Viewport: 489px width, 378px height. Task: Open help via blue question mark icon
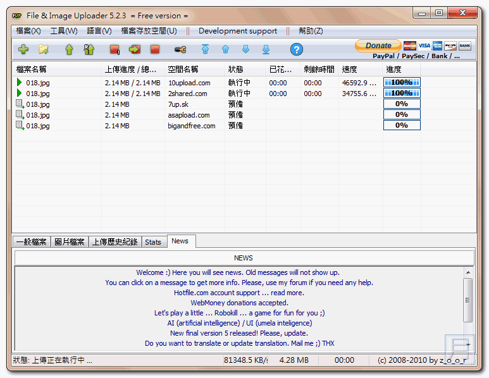[296, 49]
